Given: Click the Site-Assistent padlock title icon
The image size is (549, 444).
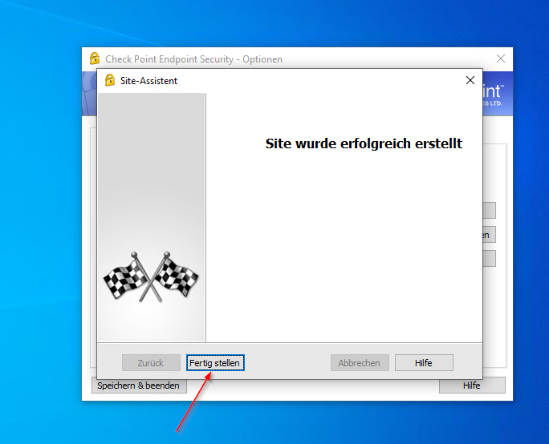Looking at the screenshot, I should point(110,80).
